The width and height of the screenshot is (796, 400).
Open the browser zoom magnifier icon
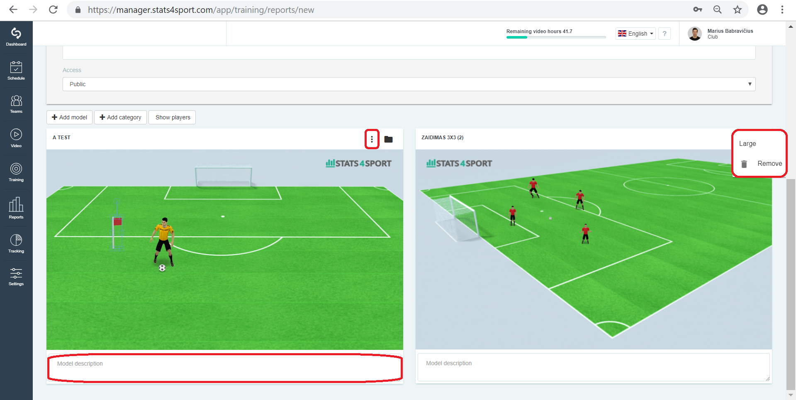pyautogui.click(x=717, y=10)
